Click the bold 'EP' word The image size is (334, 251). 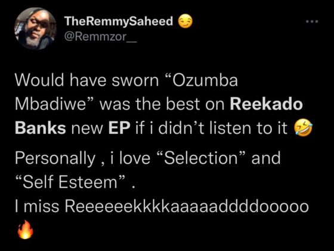119,128
